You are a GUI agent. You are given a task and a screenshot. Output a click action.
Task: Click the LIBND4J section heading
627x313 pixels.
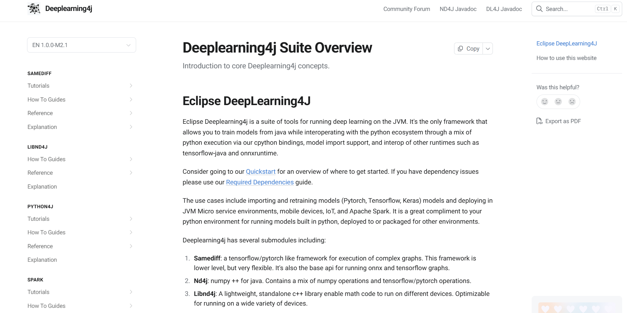[x=37, y=147]
